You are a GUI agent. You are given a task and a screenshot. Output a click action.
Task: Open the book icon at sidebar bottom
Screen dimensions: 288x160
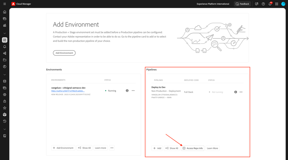pyautogui.click(x=5, y=136)
